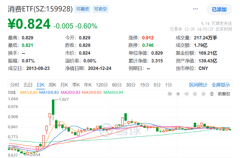Zoom in the K-line chart with plus icon
The height and width of the screenshot is (158, 240).
click(x=178, y=94)
